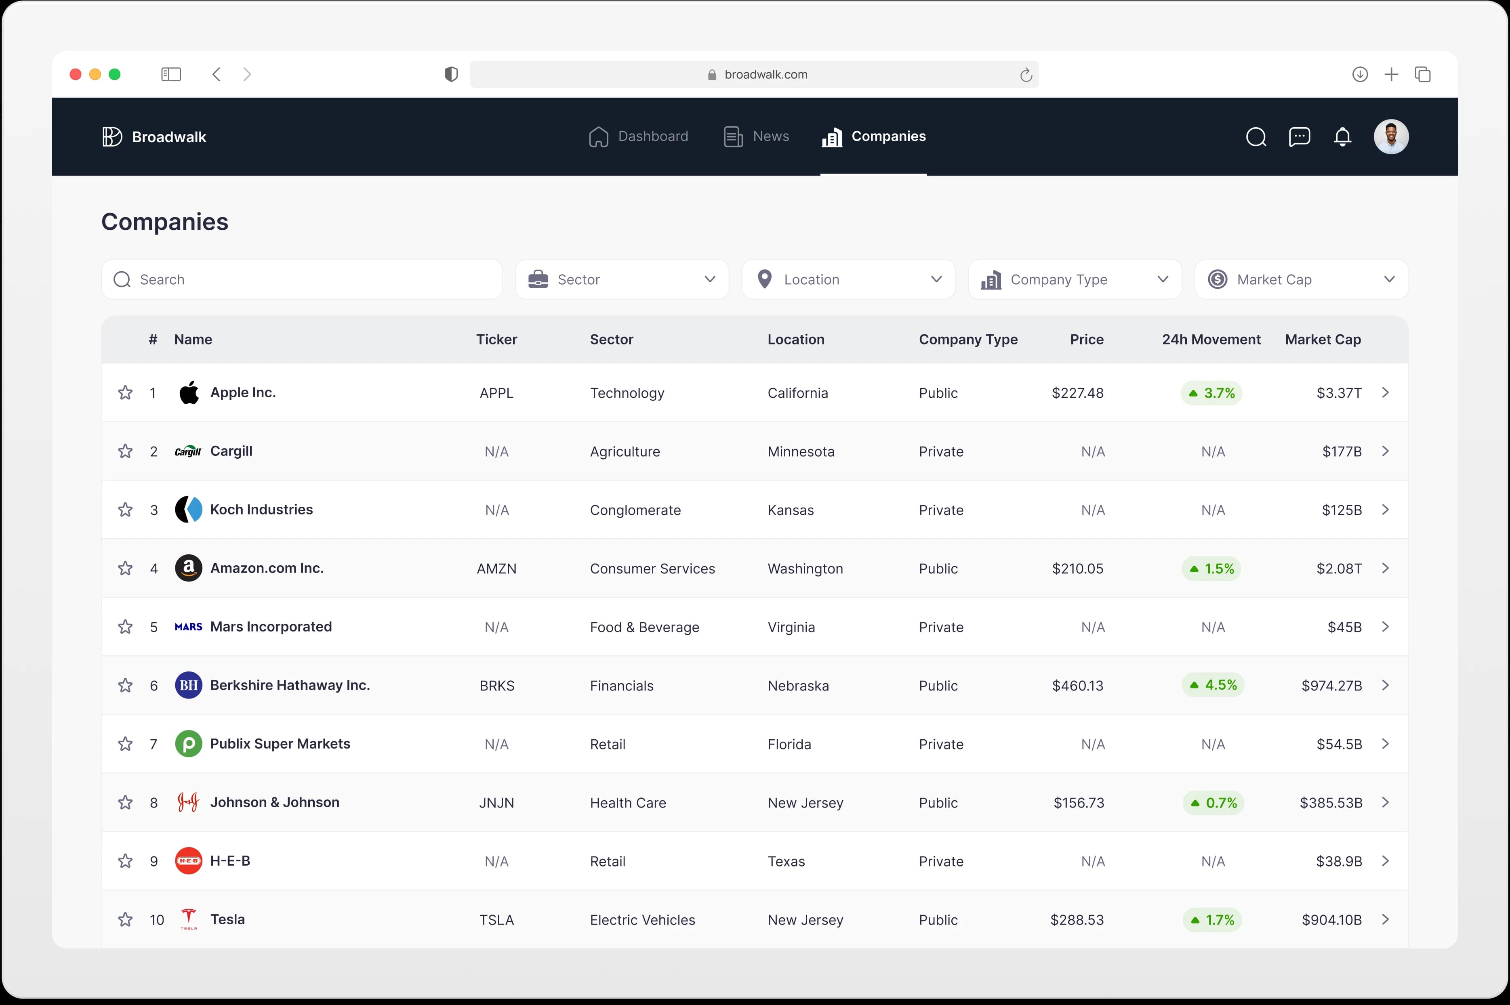Show the tab overview icon
The width and height of the screenshot is (1510, 1005).
[1423, 74]
